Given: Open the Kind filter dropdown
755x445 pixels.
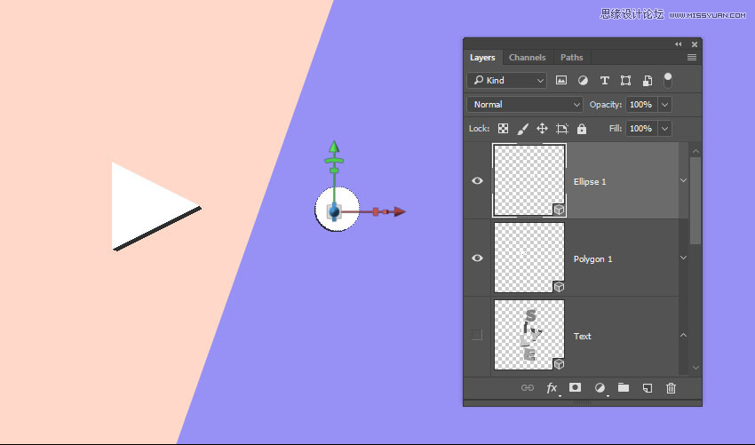Looking at the screenshot, I should pos(506,81).
